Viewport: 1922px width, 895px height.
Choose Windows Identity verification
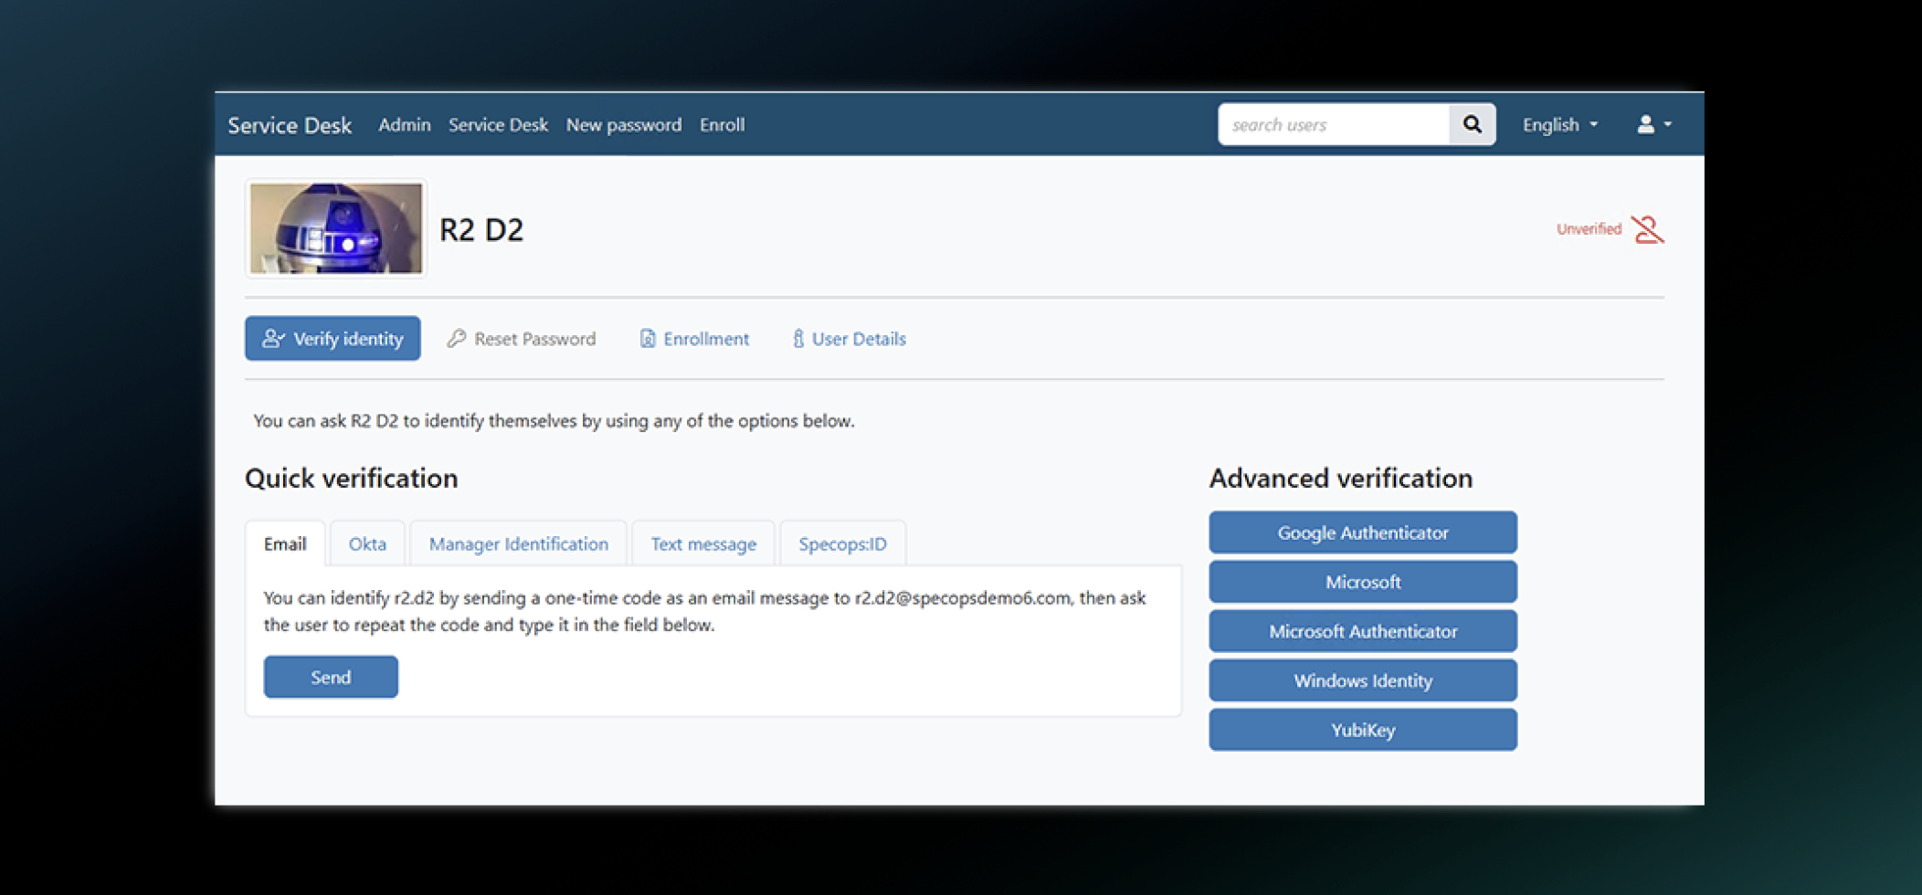click(x=1363, y=680)
